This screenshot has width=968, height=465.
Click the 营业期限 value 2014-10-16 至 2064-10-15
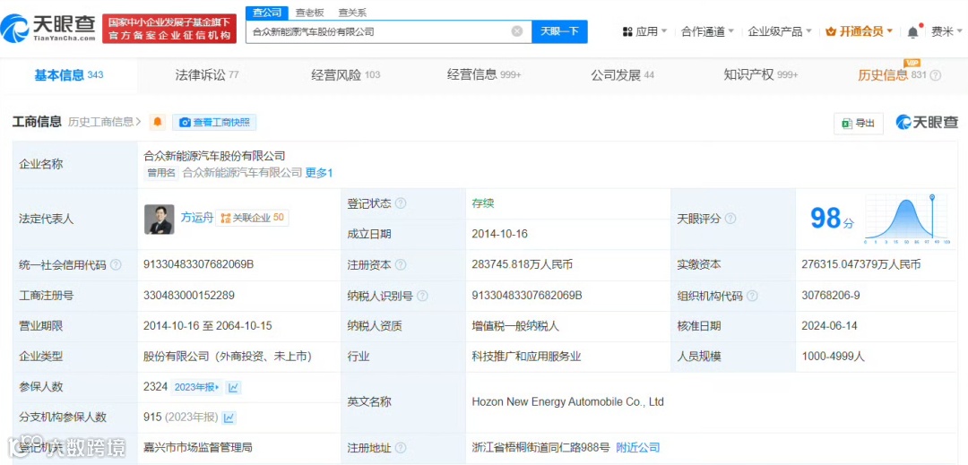pos(207,326)
